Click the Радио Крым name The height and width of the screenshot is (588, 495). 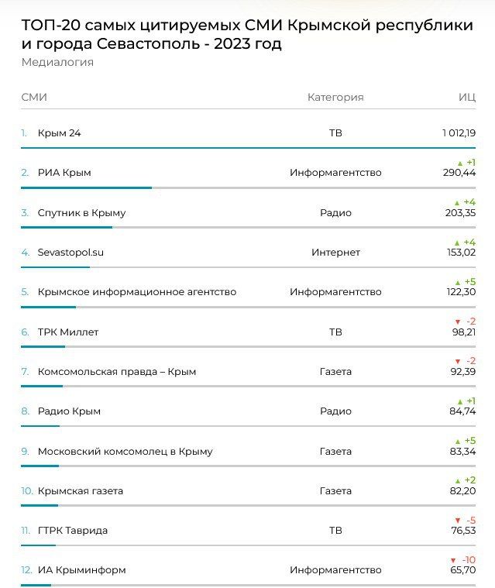[x=69, y=411]
